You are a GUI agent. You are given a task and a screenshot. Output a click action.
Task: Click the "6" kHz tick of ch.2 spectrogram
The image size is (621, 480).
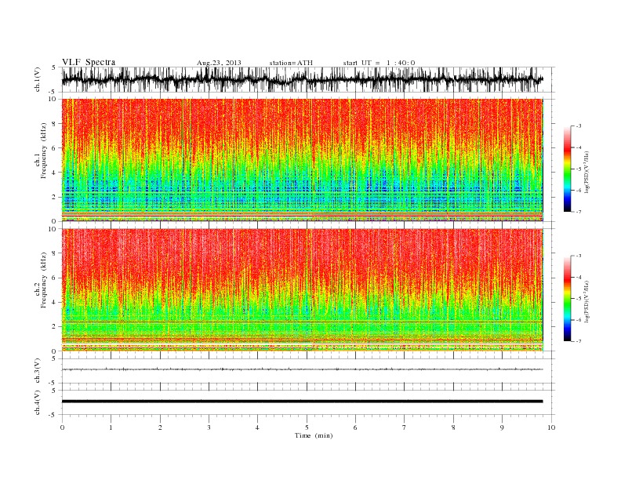pyautogui.click(x=55, y=278)
